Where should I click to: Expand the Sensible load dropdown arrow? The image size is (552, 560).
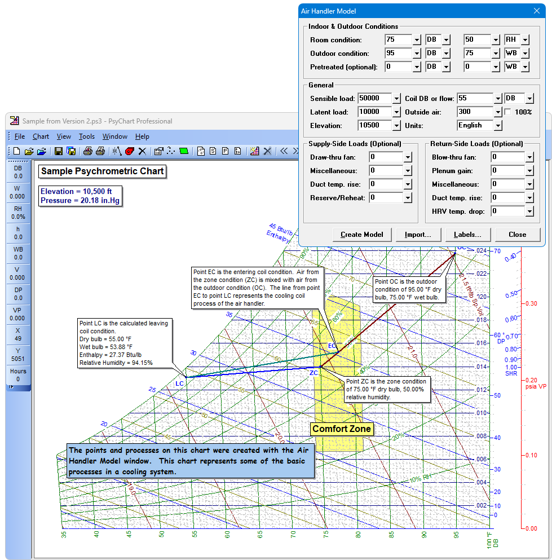397,99
